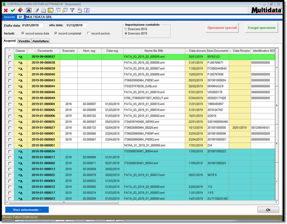This screenshot has height=224, width=287.
Task: Check the box for row 2019-02-000001
Action: (10, 134)
